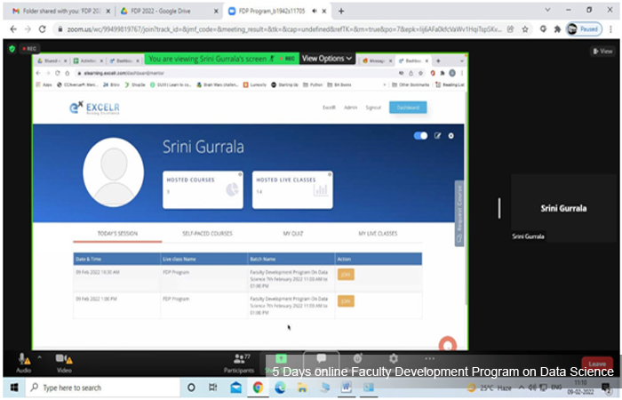Select the My Quiz tab
This screenshot has height=400, width=622.
click(x=292, y=233)
